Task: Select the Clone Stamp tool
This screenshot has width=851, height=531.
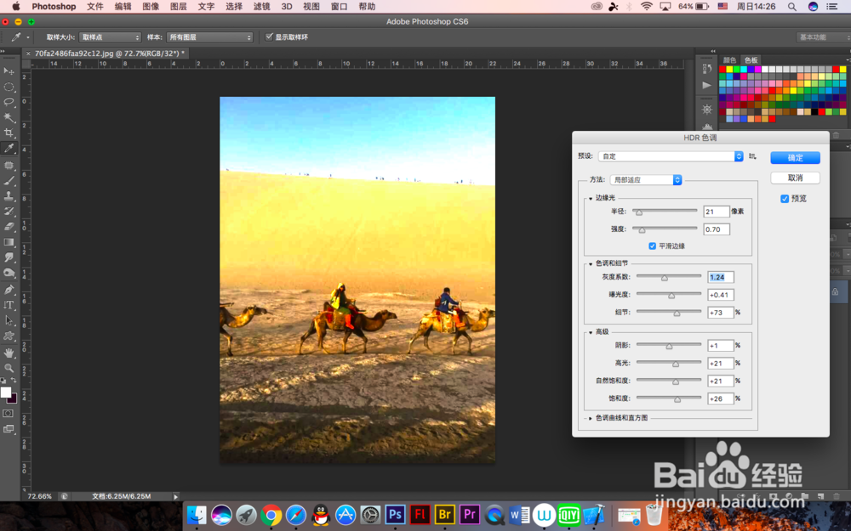Action: (9, 196)
